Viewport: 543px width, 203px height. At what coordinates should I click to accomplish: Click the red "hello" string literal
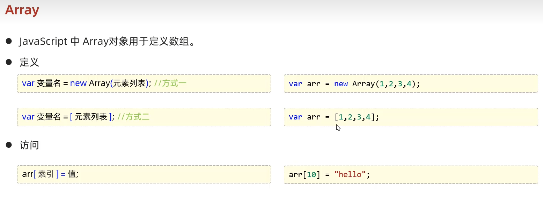coord(350,174)
